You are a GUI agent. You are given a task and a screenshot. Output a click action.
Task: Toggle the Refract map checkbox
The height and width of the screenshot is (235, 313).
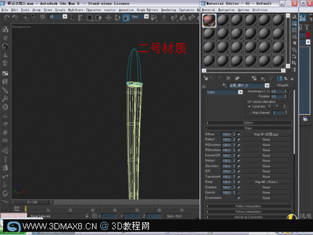[239, 161]
